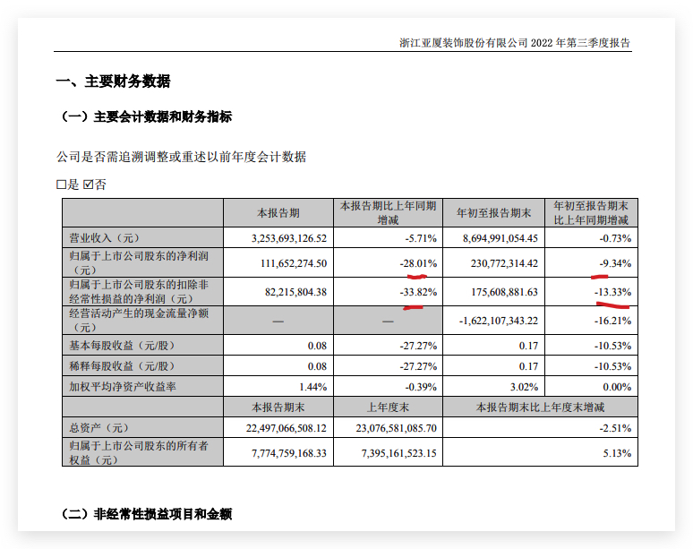Select column header 本报告期末比上年度末增减
Screen dimensions: 693x549
click(x=540, y=407)
